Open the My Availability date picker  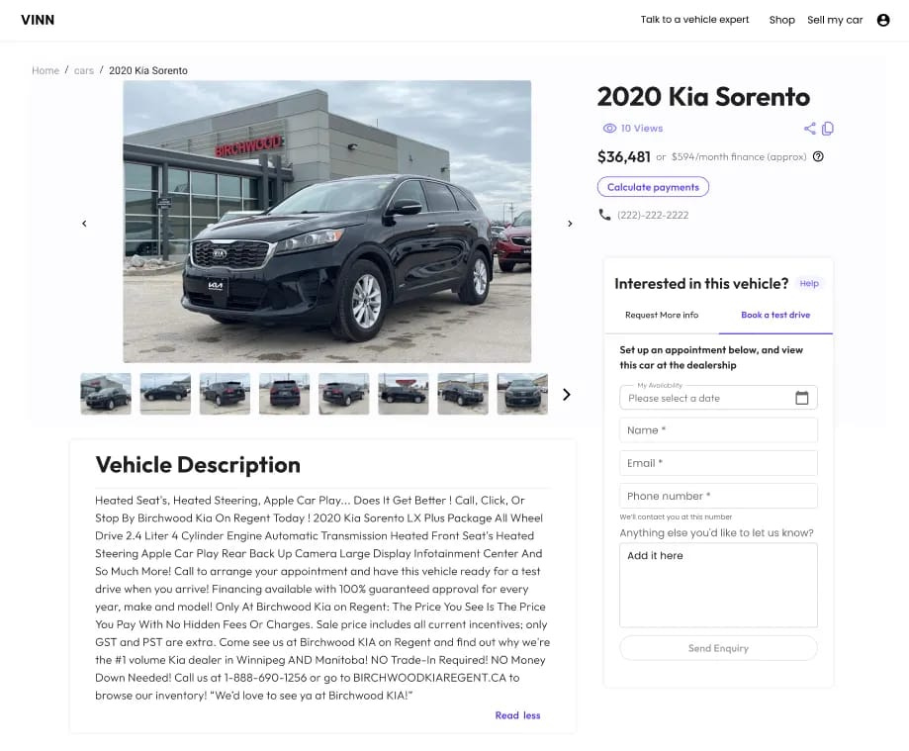point(718,398)
